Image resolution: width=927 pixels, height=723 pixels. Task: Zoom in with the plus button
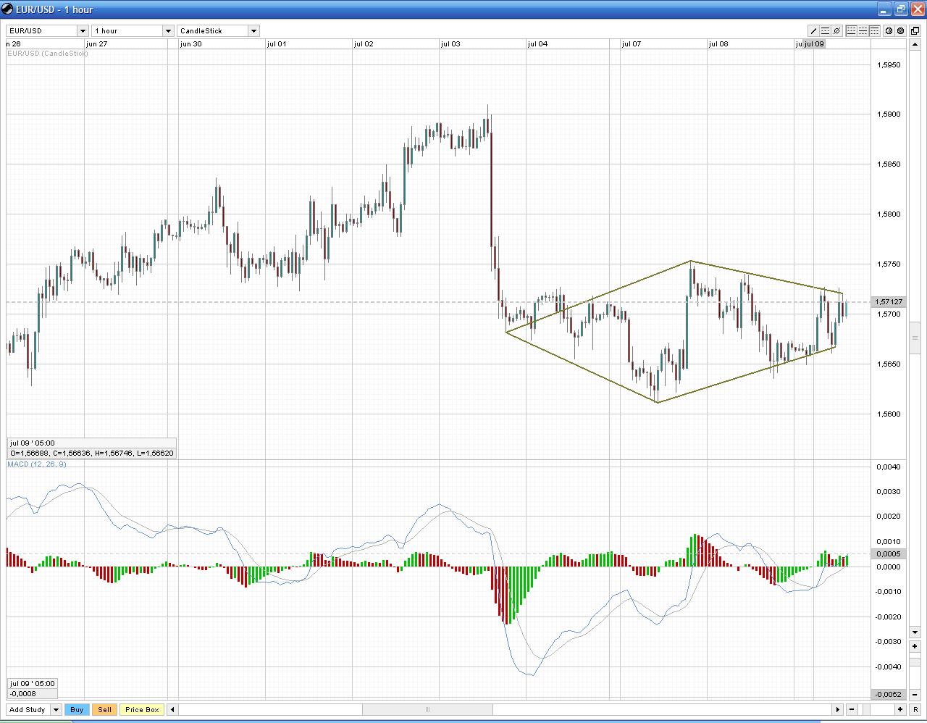coord(900,710)
